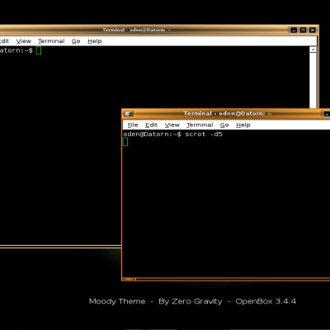Open Terminal menu in front terminal window
This screenshot has height=330, width=330.
click(200, 125)
